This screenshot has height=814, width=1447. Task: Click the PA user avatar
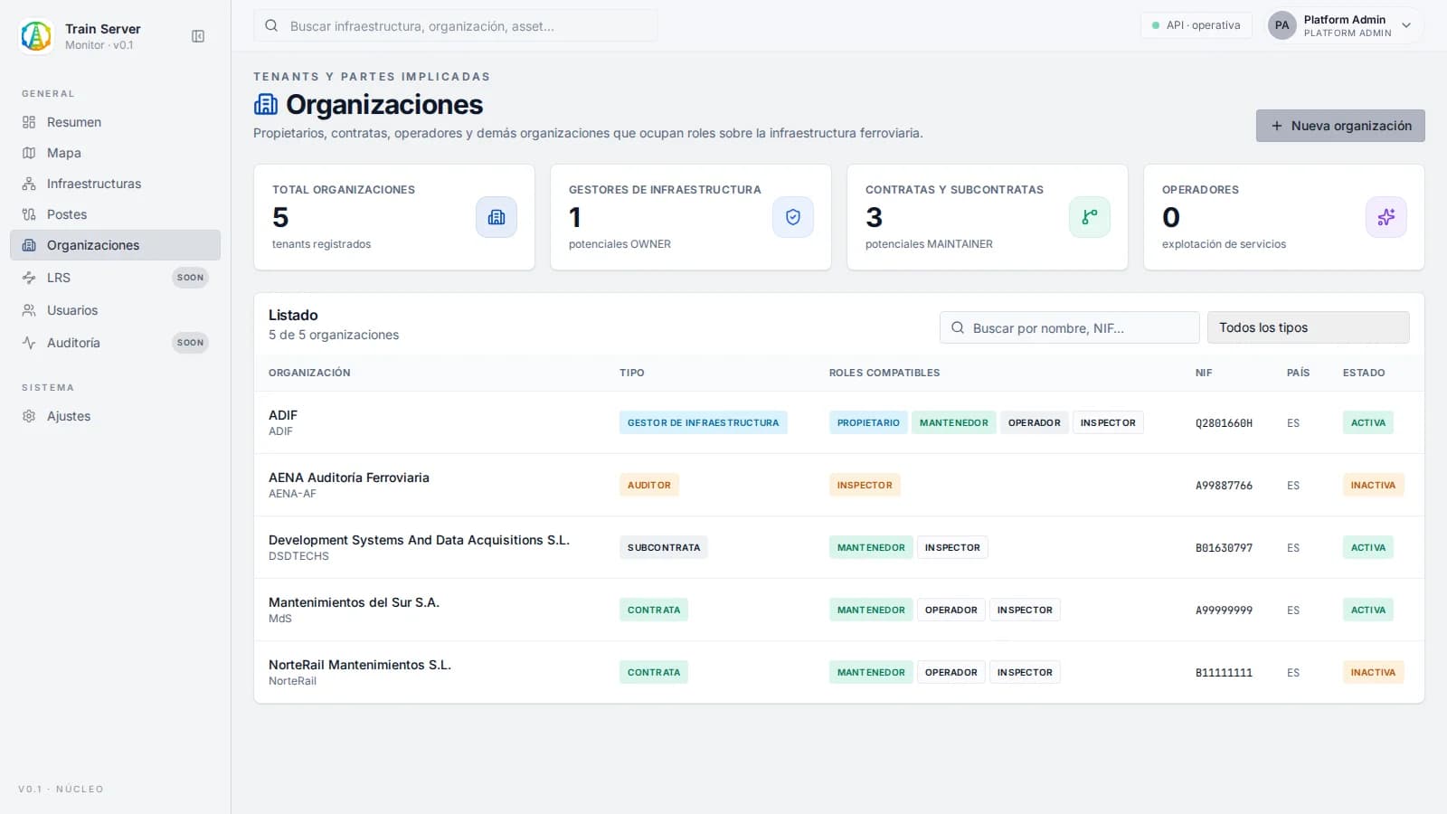pos(1282,25)
